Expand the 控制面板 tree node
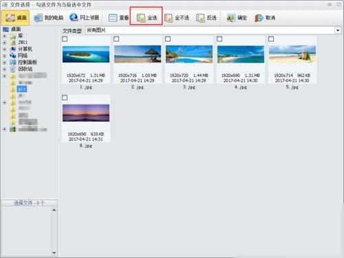The height and width of the screenshot is (258, 344). (4, 63)
